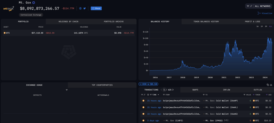This screenshot has height=123, width=274.
Task: Click the (+1) badge after Mt. Gox (1PKGG)
Action: 226,120
